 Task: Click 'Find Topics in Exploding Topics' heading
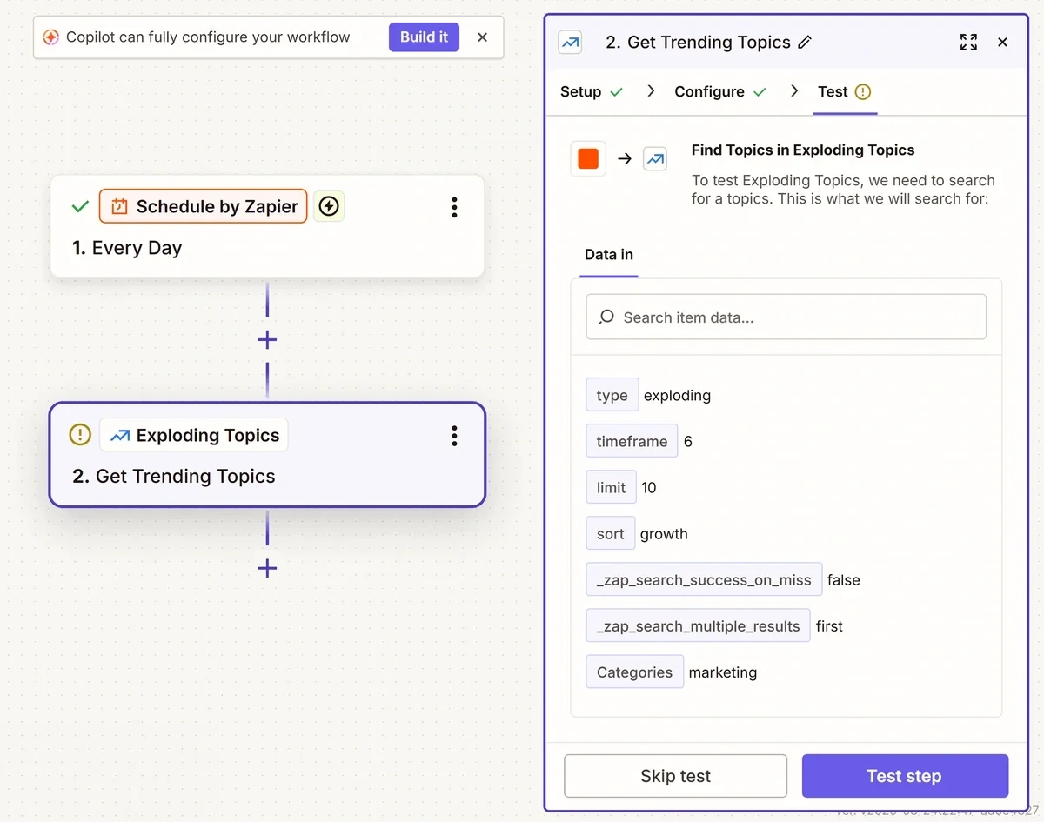click(803, 150)
